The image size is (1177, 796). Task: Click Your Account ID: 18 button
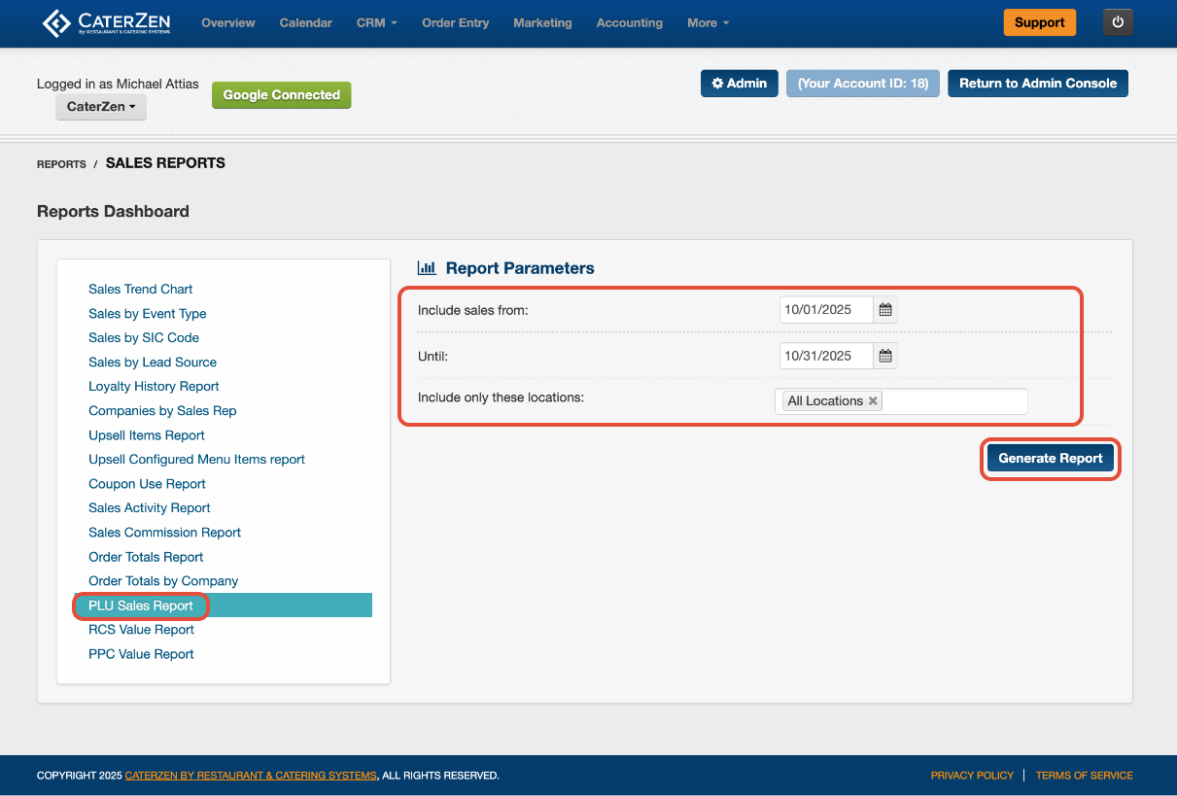[863, 84]
